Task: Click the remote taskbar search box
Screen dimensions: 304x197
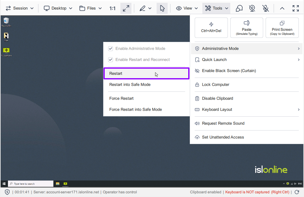Action: [30, 183]
